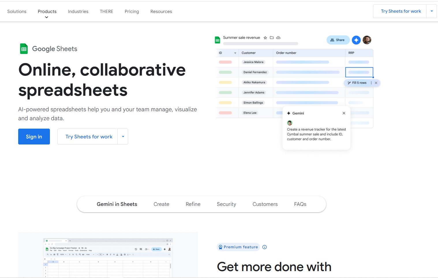Select the Daniel Fernandez chip
The width and height of the screenshot is (438, 278).
(x=255, y=72)
